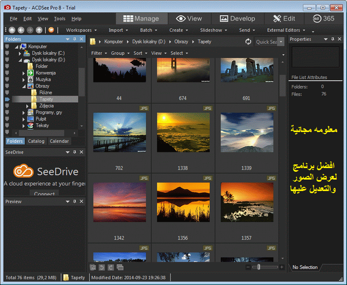
Task: Click Connect in SeeDrive panel
Action: tap(44, 193)
